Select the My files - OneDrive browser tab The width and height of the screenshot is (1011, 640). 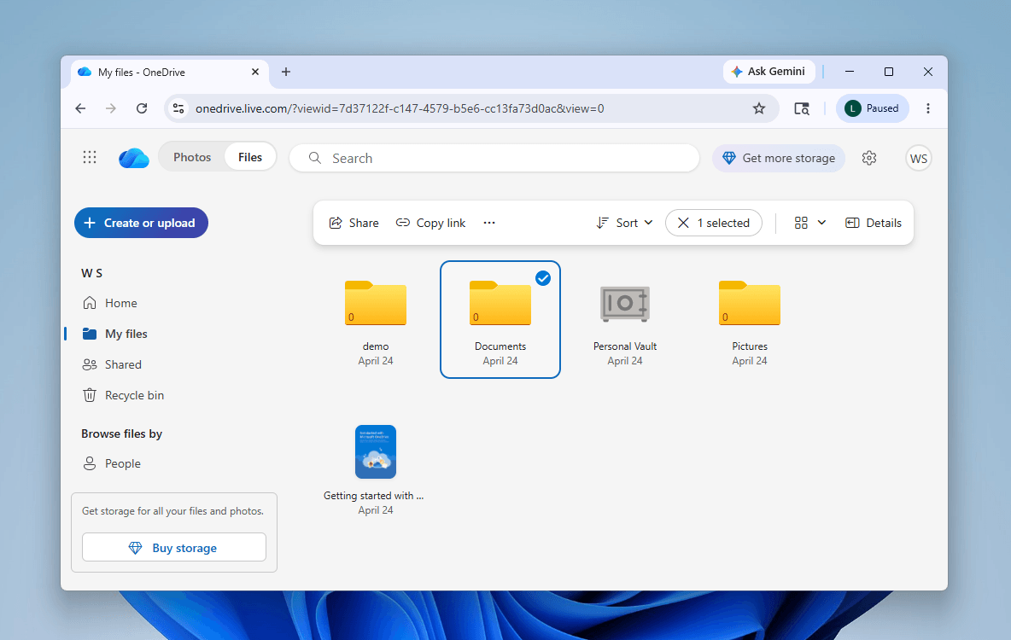(x=170, y=73)
